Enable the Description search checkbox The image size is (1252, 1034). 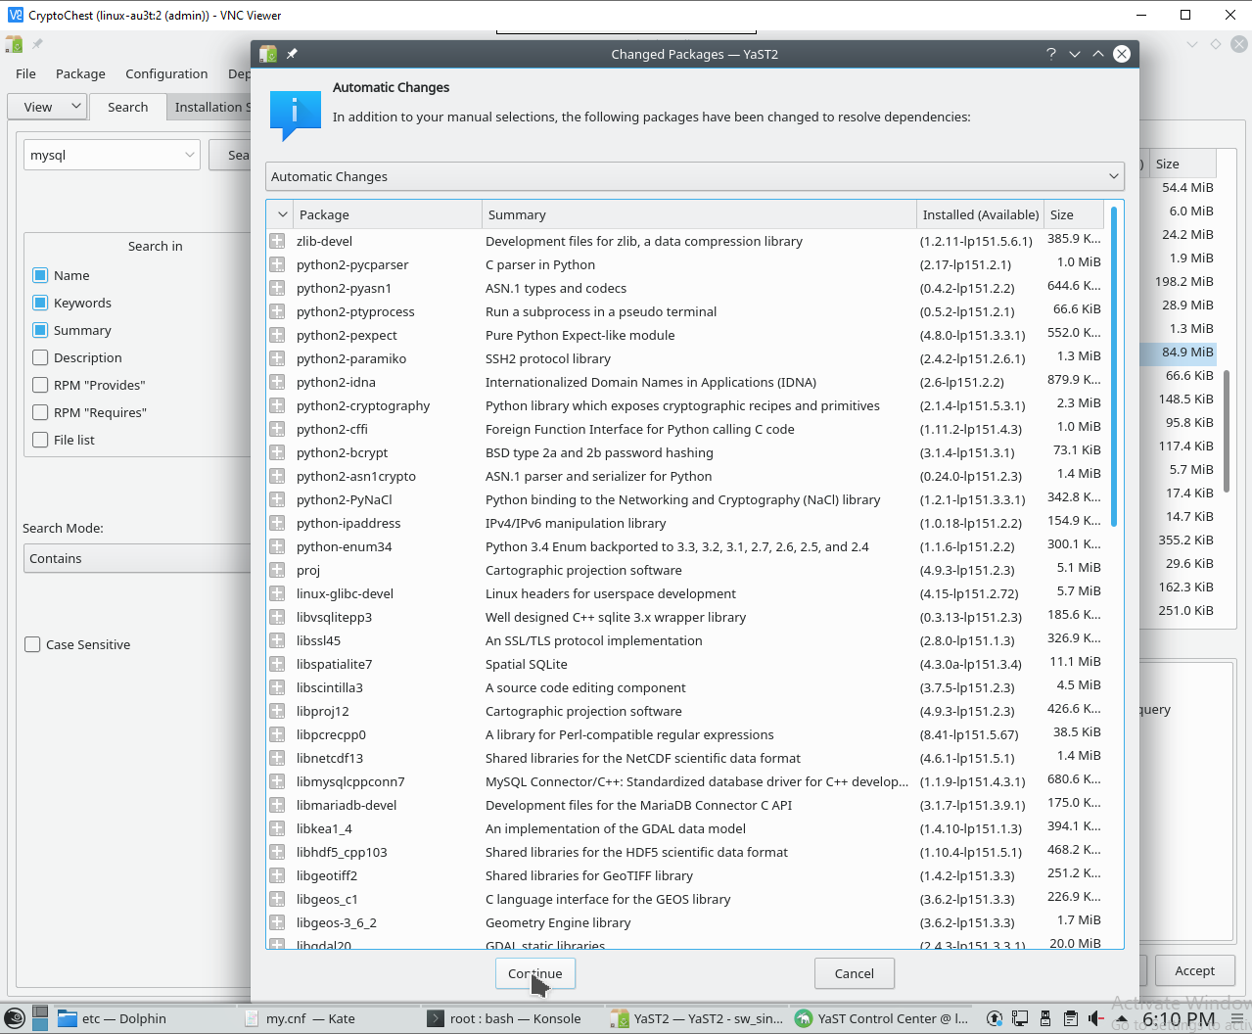(x=40, y=357)
